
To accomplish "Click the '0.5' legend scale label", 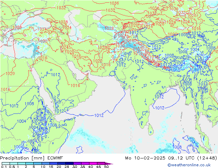I will [12, 167].
